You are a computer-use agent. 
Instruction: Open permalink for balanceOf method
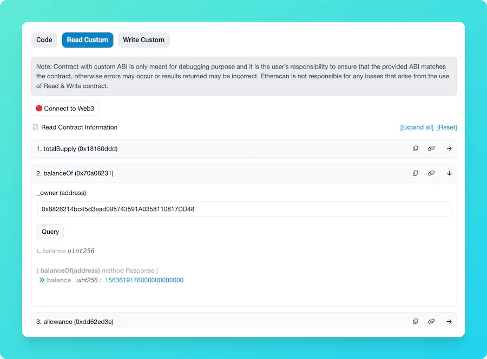click(x=431, y=173)
